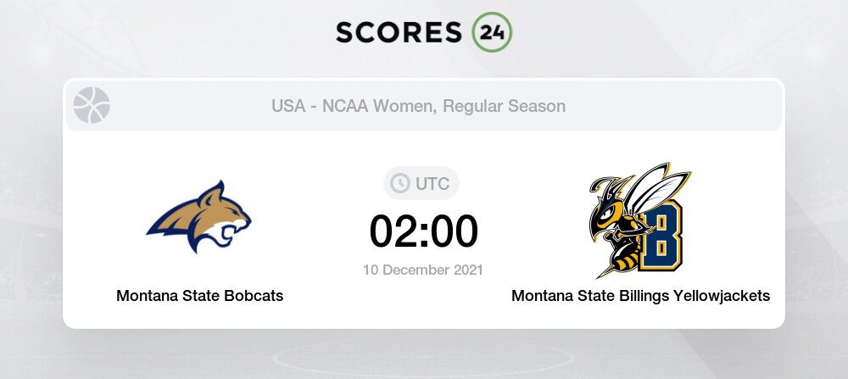Click the blue letter B in Billings logo

point(661,235)
